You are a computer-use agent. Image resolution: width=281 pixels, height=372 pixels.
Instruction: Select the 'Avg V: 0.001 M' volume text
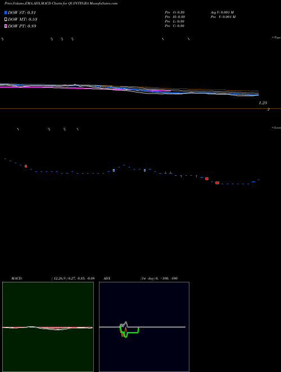point(223,12)
